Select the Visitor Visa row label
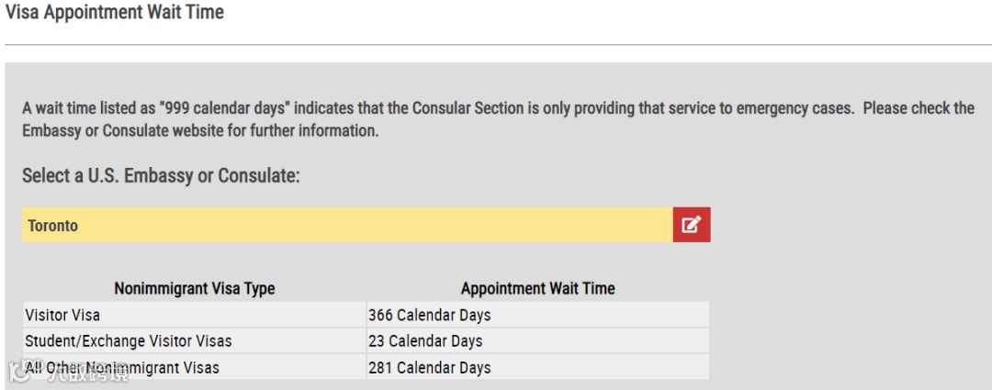992x390 pixels. coord(62,315)
